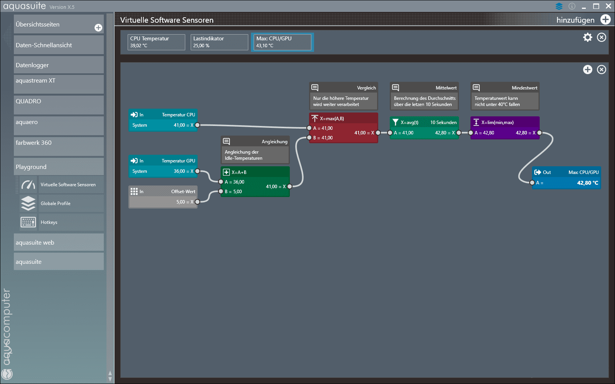This screenshot has height=384, width=615.
Task: Remove the selected sensor with the top X icon
Action: coord(602,37)
